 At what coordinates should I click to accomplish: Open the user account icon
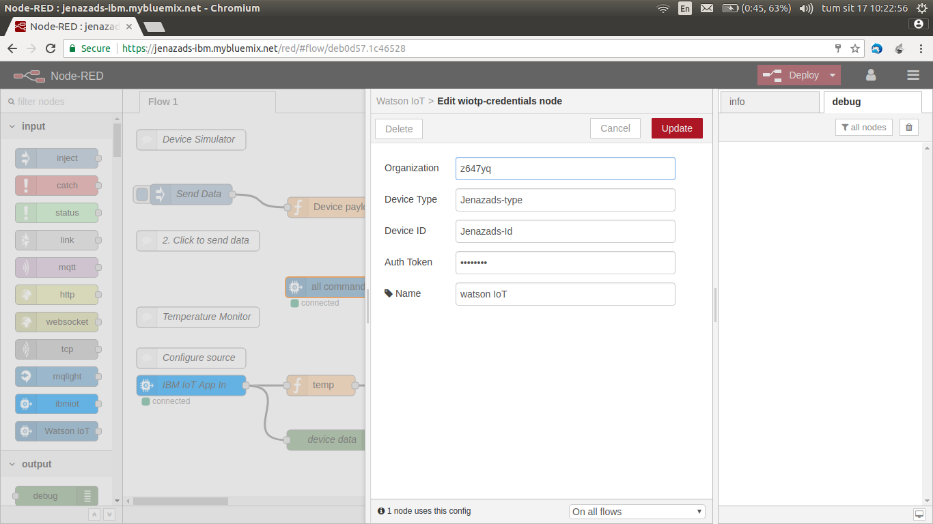(871, 75)
